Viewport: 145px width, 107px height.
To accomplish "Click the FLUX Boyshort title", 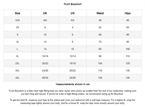I will click(x=73, y=4).
